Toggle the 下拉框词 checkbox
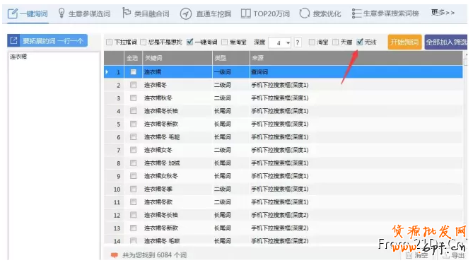 [109, 42]
